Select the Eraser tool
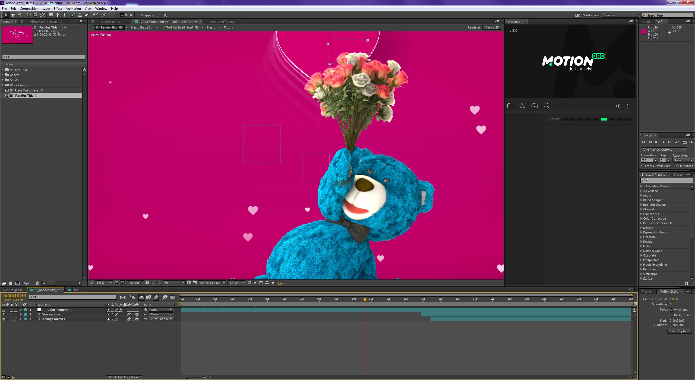The image size is (695, 380). 87,15
